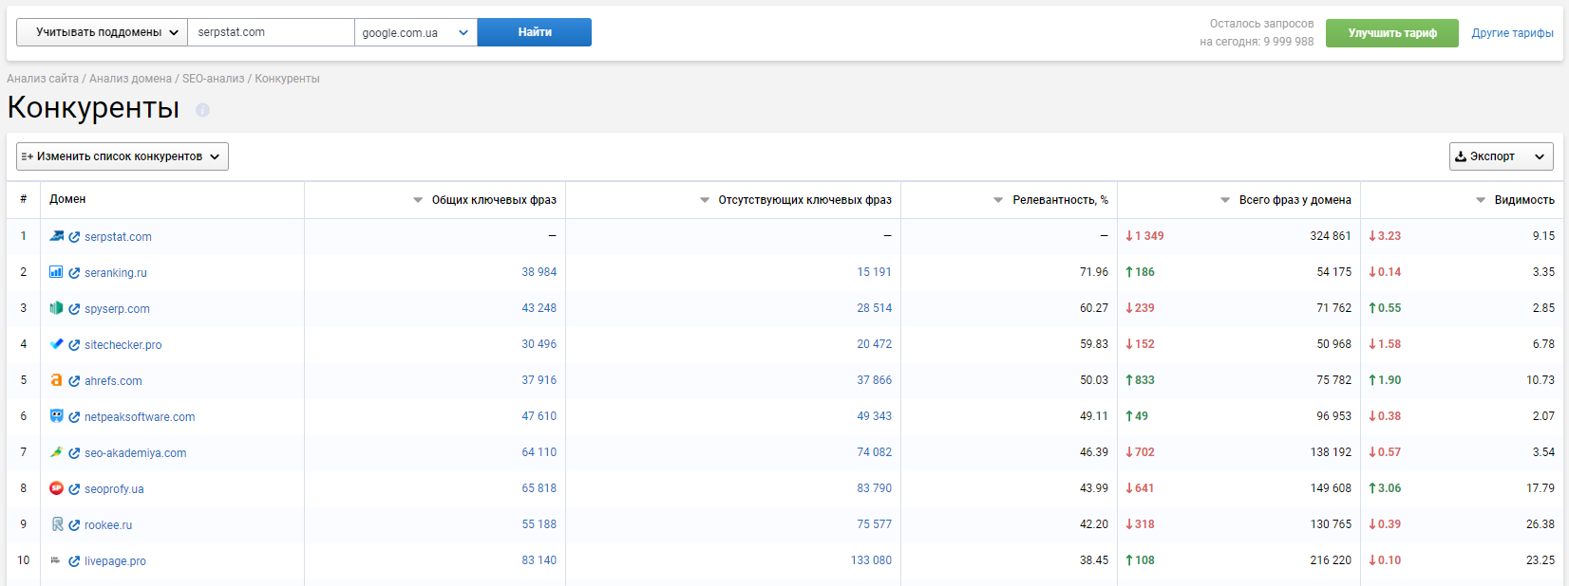Open missing keywords value 15 191

tap(875, 272)
